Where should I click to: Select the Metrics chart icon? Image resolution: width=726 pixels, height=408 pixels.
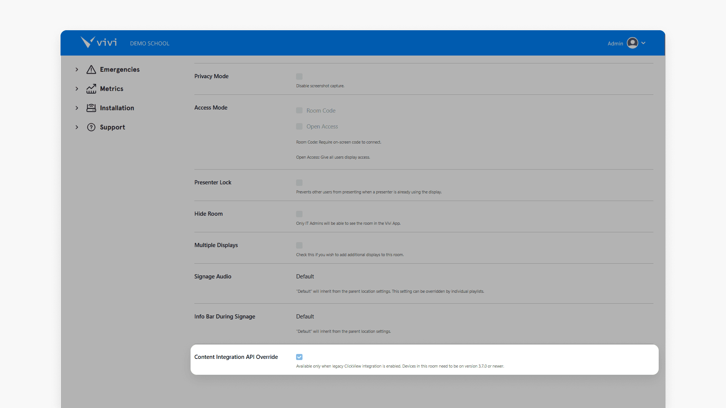[91, 89]
